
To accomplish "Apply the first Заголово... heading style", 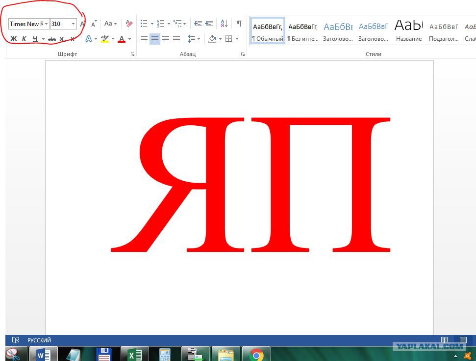I will 338,31.
